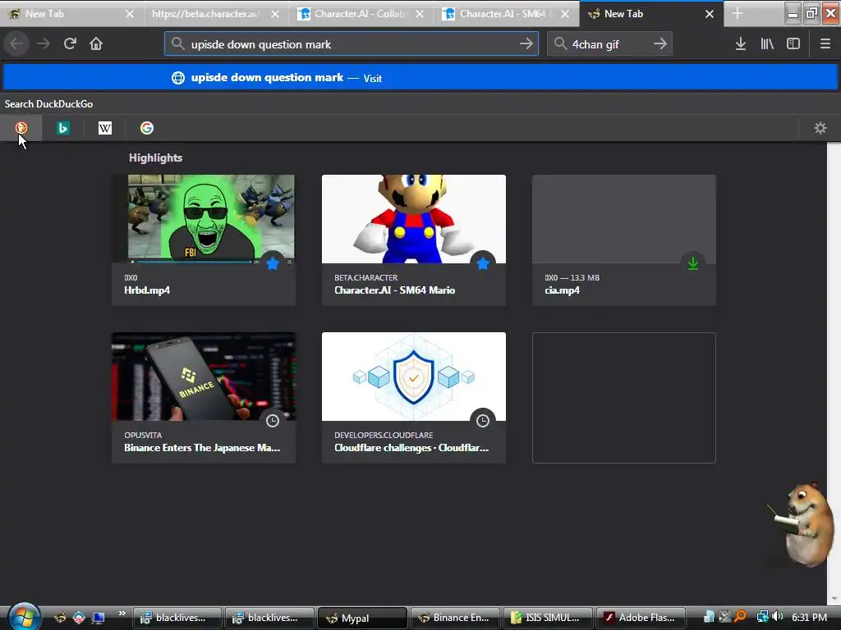Open the cia.mp4 highlight card
The height and width of the screenshot is (630, 841).
tap(624, 240)
